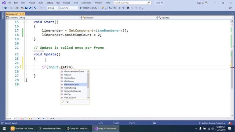
Task: Click the Find in Files toolbar icon
Action: click(x=103, y=8)
